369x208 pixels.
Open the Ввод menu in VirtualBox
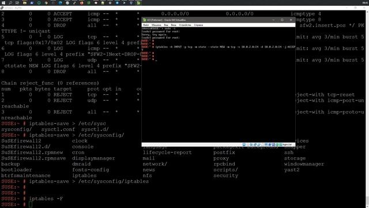[174, 25]
